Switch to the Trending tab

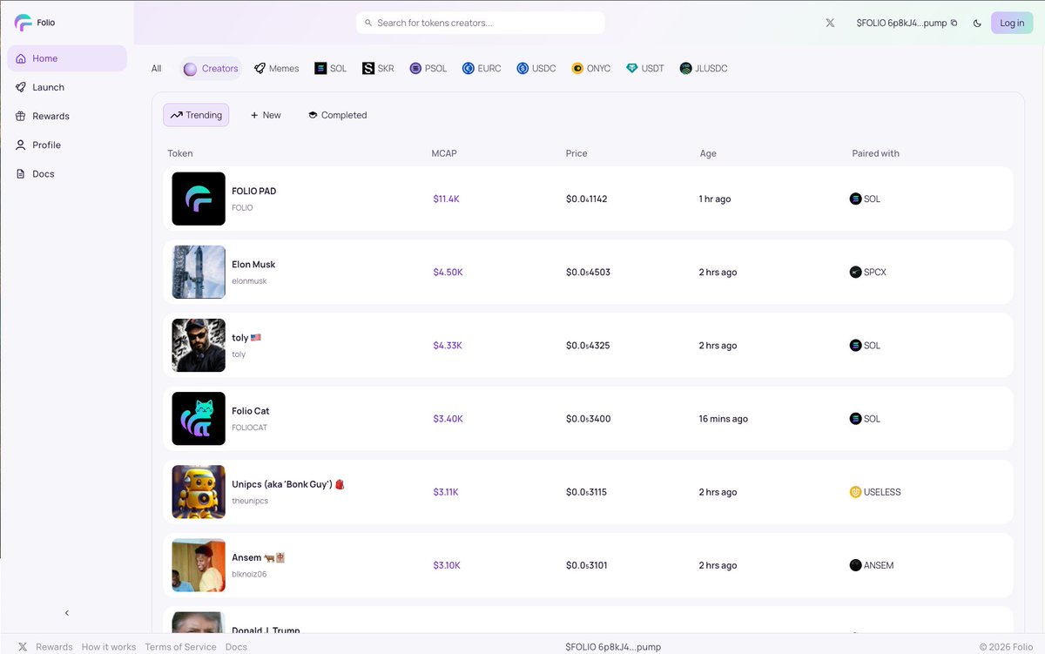[196, 115]
